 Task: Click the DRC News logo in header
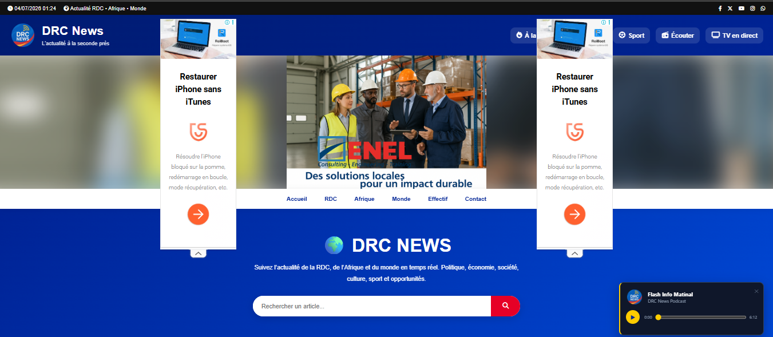tap(23, 35)
